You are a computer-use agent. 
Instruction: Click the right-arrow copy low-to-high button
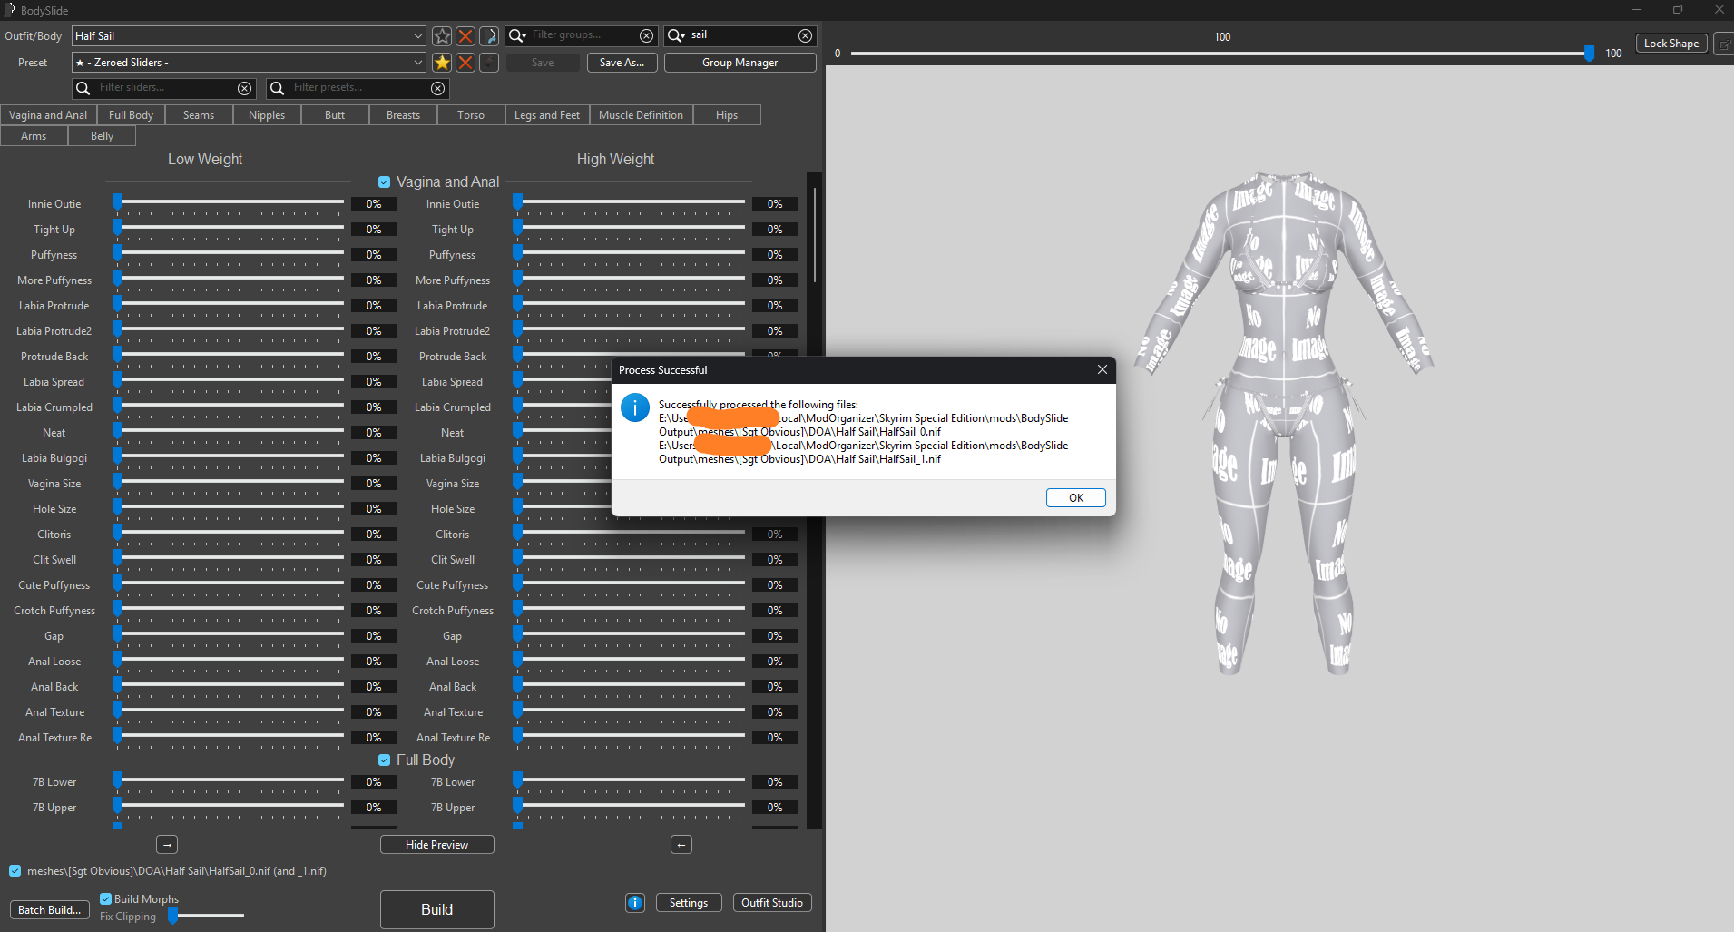167,845
